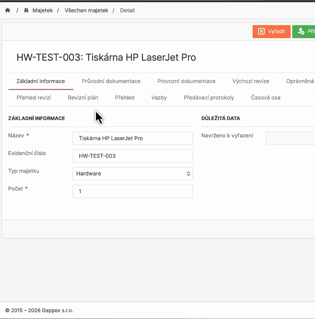The height and width of the screenshot is (319, 315).
Task: Open the Základní informace tab
Action: click(41, 81)
